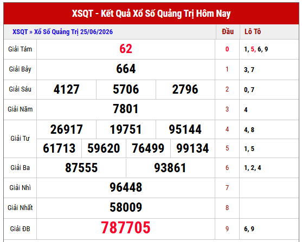This screenshot has width=302, height=242.
Task: Select Giải Sáu number 4127
Action: click(67, 89)
